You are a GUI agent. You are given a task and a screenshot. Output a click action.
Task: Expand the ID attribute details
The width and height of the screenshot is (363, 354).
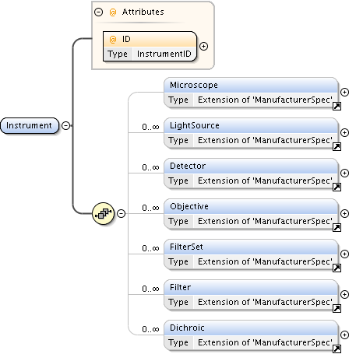(x=203, y=46)
